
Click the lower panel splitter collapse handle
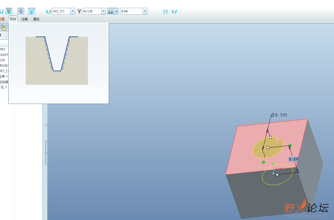(x=46, y=153)
